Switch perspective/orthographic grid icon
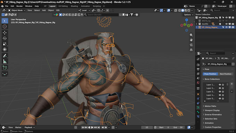236x133 pixels. (191, 50)
